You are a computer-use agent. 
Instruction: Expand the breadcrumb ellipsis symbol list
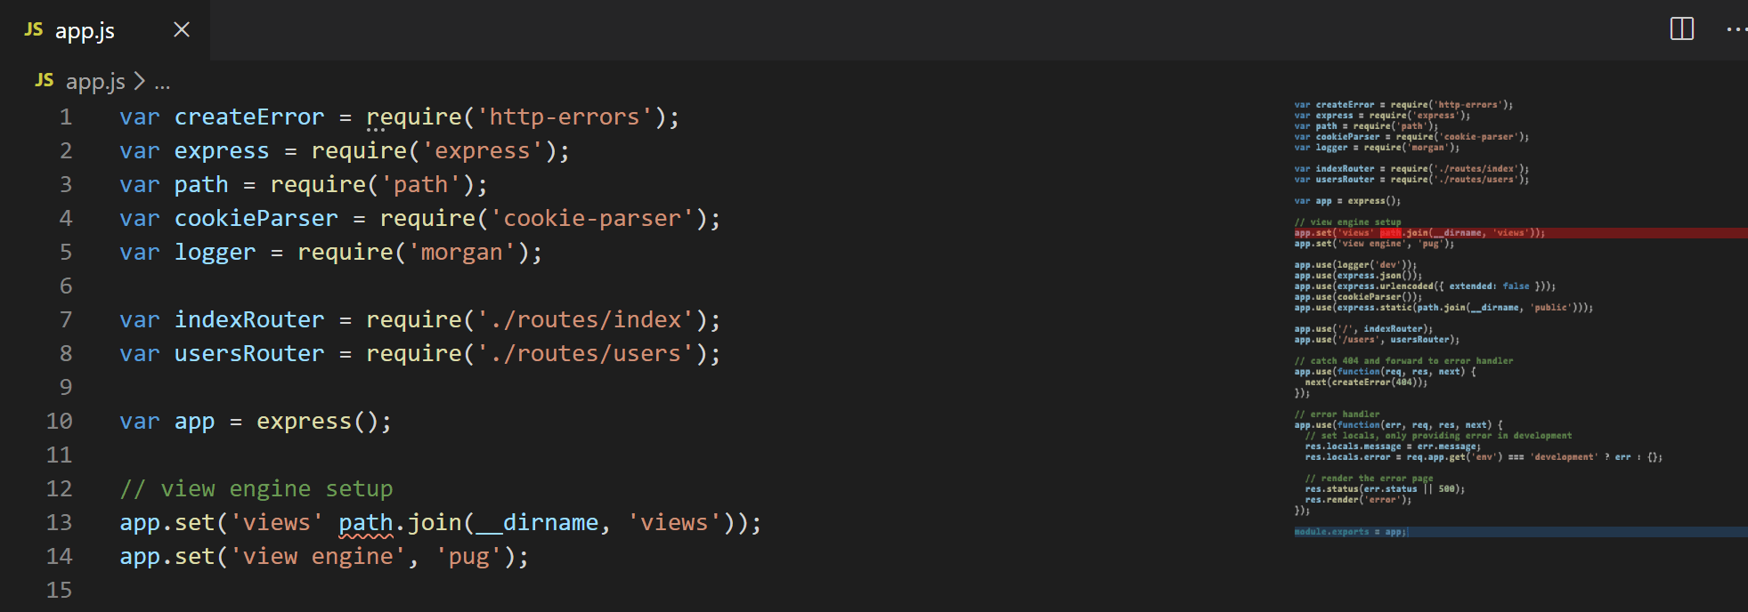point(162,83)
